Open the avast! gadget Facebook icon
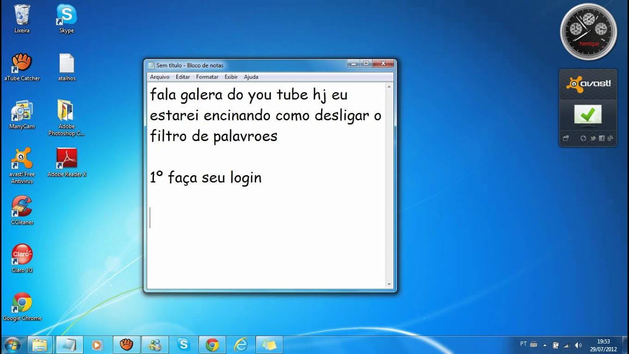This screenshot has height=354, width=629. click(601, 139)
